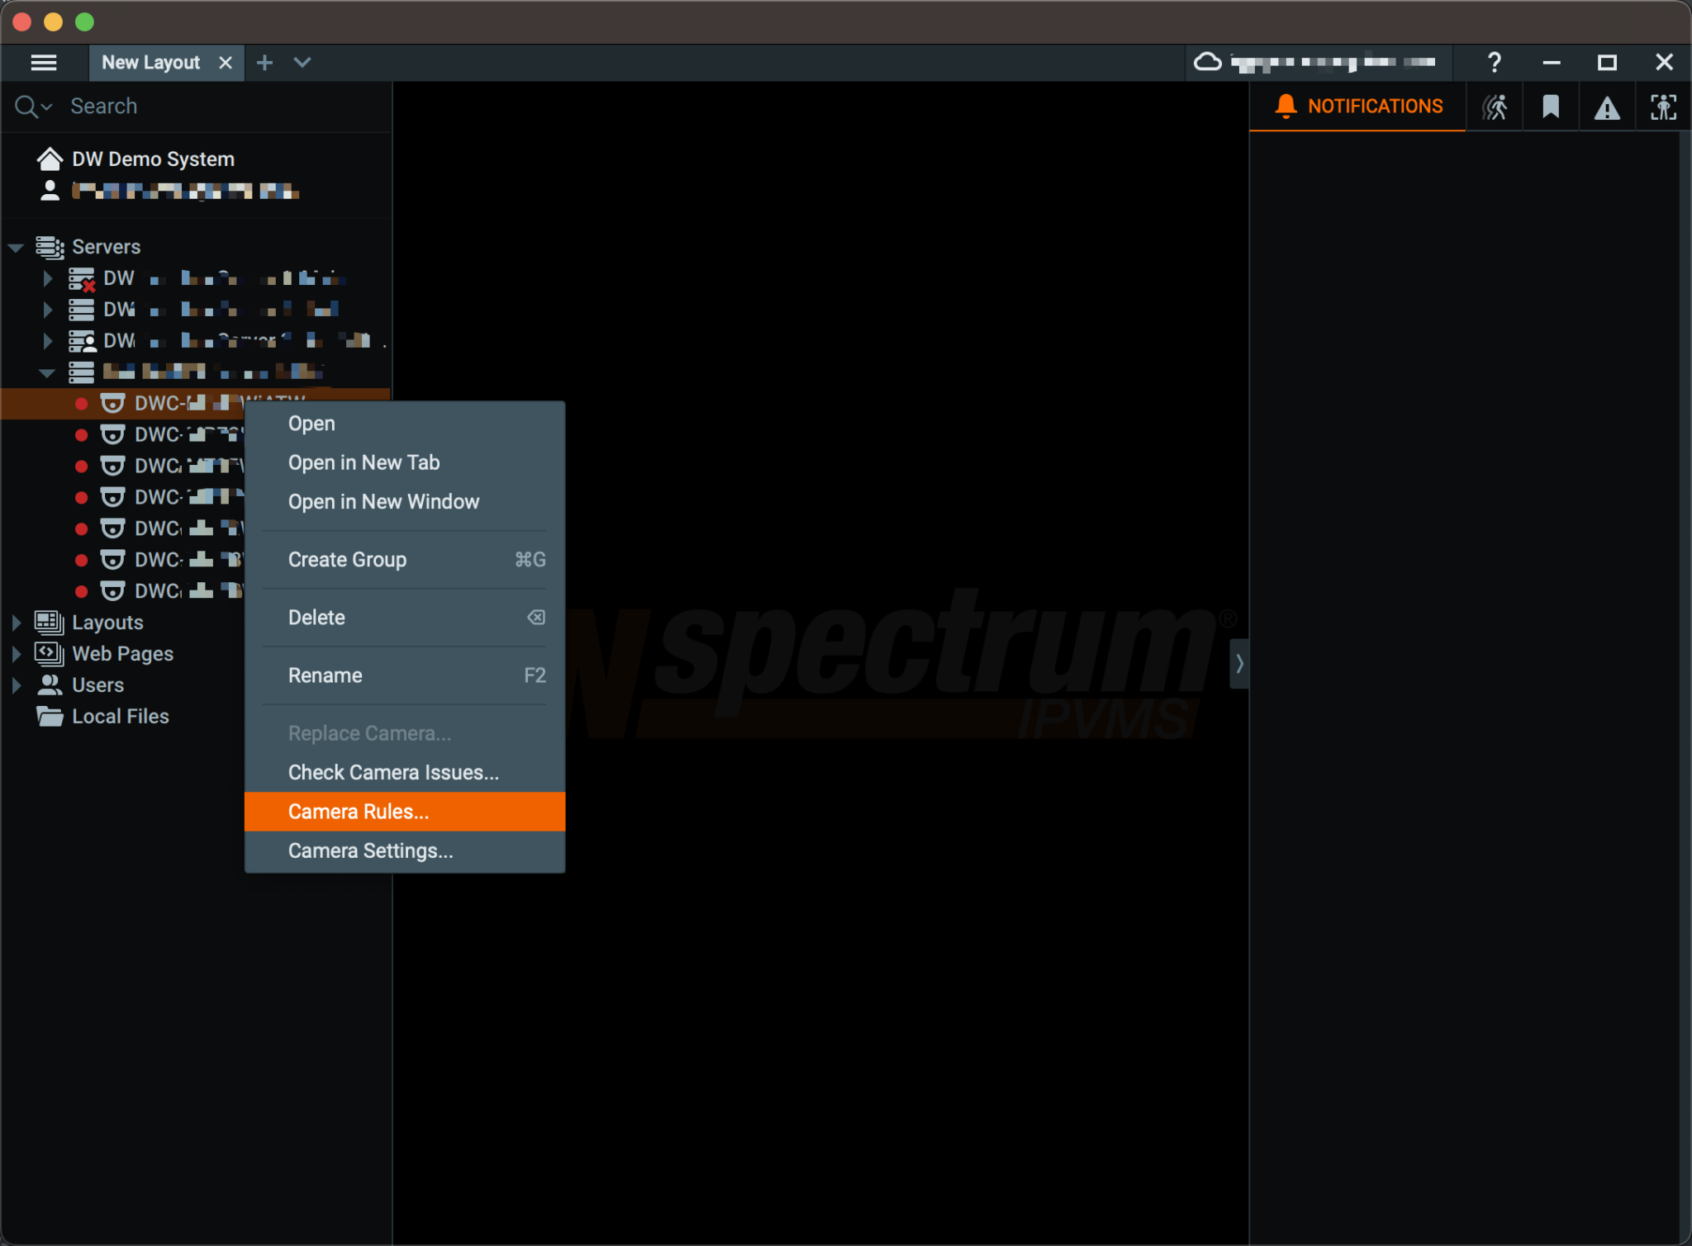Open the tab list dropdown chevron

[302, 63]
